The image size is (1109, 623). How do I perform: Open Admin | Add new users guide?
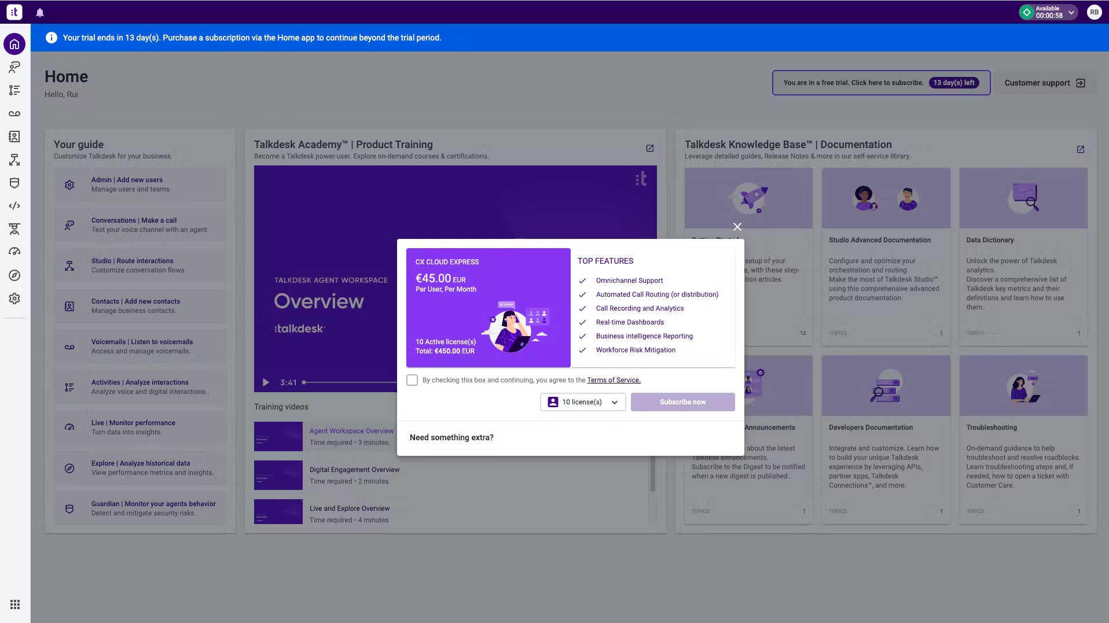[x=139, y=185]
